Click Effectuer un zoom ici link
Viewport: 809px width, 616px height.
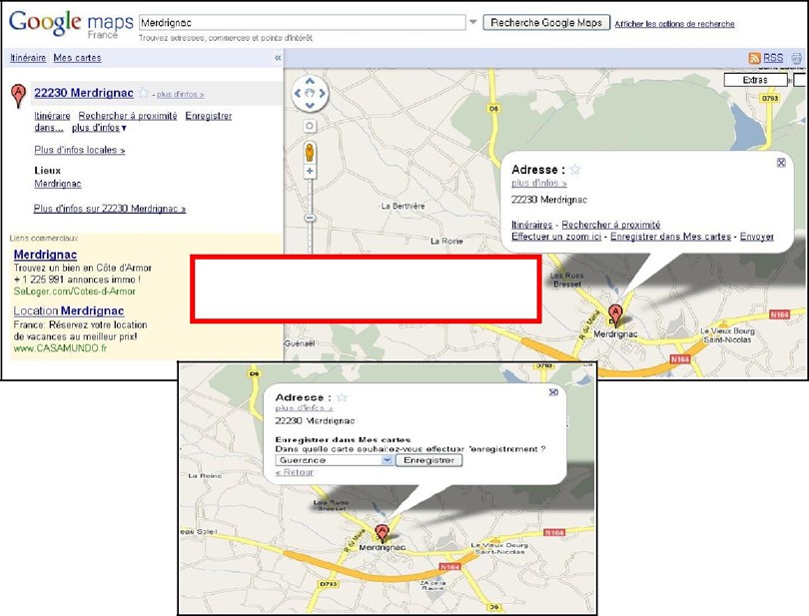[x=556, y=237]
